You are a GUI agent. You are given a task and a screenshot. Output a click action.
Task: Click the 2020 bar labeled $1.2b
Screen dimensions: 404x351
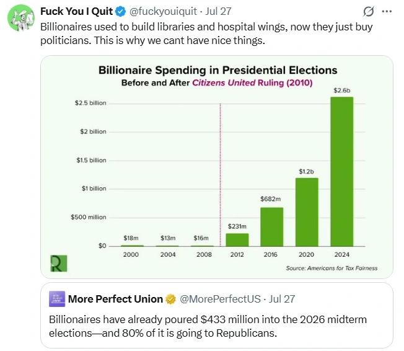(307, 212)
